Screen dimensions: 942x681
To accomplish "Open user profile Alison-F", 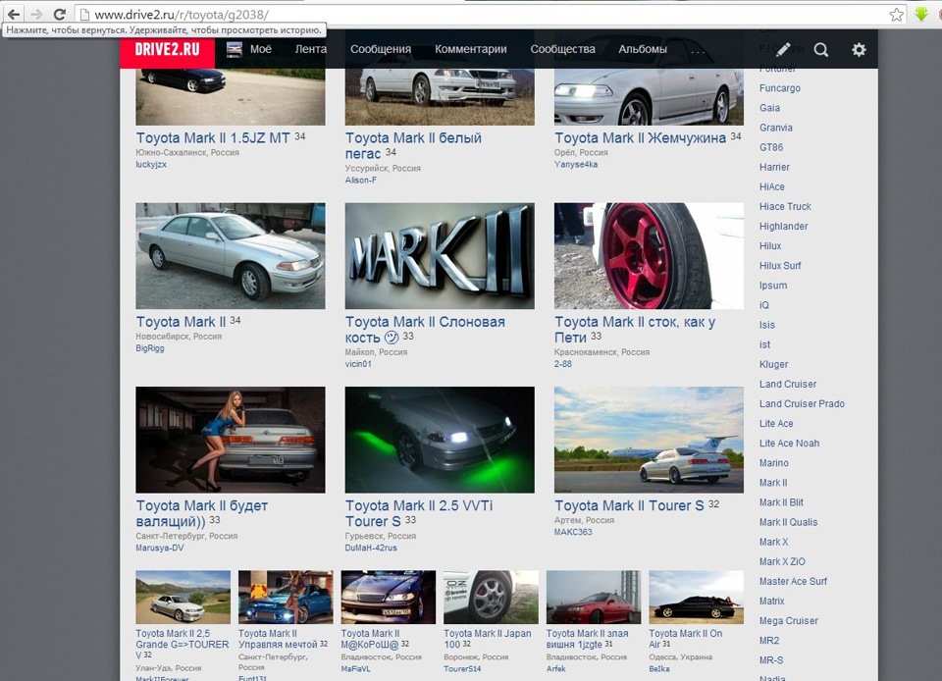I will [x=361, y=181].
